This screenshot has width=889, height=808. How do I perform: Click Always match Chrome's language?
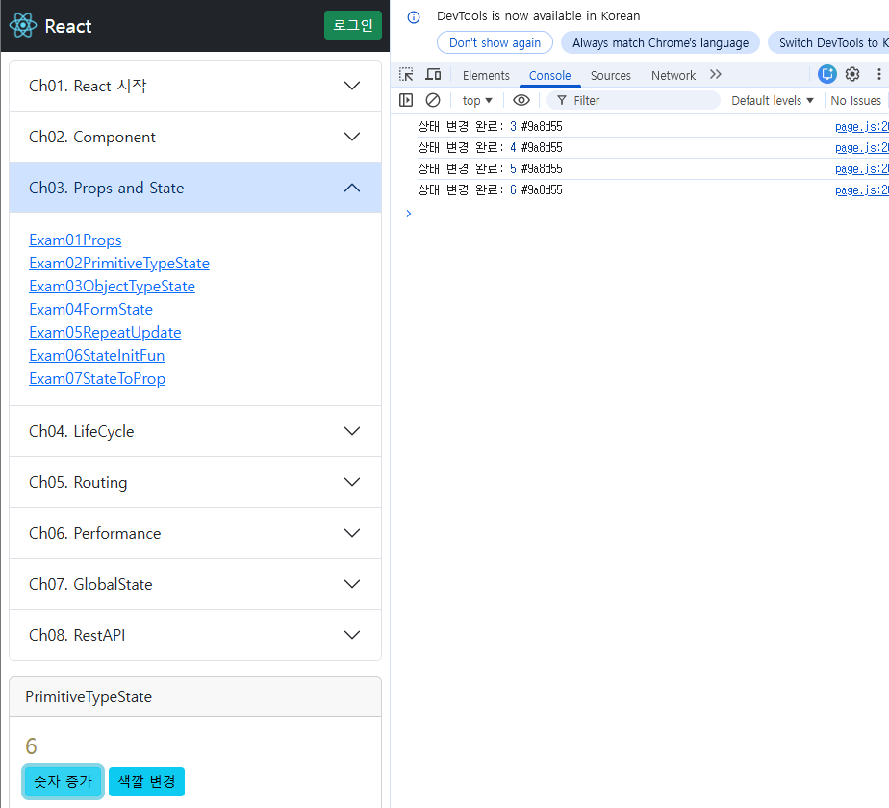coord(660,43)
